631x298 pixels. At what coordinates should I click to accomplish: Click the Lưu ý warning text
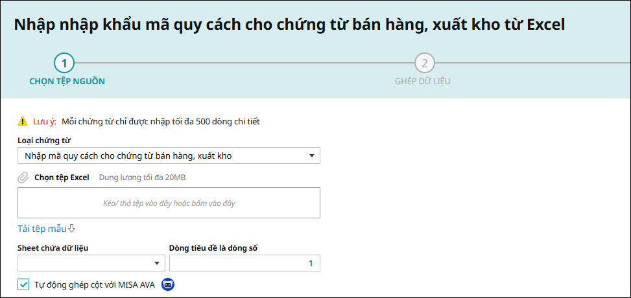coord(45,121)
